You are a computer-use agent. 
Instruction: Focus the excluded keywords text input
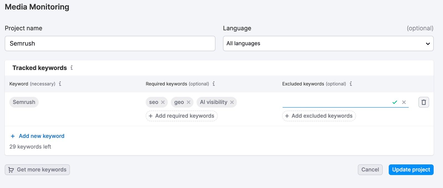click(335, 102)
